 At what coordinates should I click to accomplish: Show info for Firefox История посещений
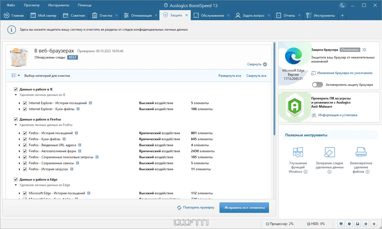click(77, 133)
